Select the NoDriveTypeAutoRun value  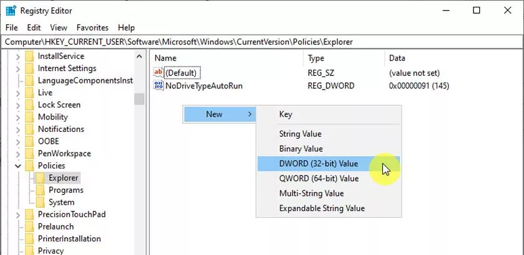click(x=204, y=86)
